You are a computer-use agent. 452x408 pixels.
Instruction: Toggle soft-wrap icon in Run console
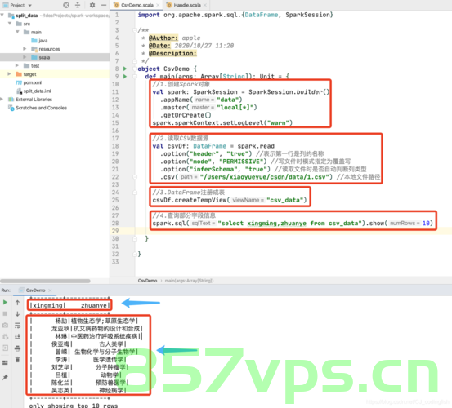pos(17,326)
